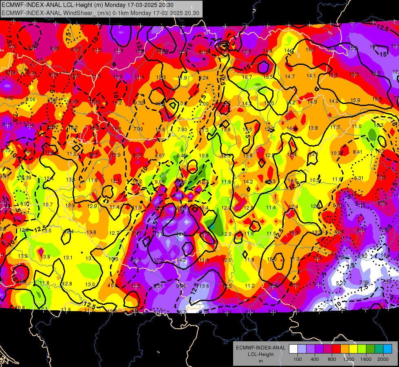Select the yellow legend color swatch
This screenshot has height=367, width=399.
[x=353, y=349]
